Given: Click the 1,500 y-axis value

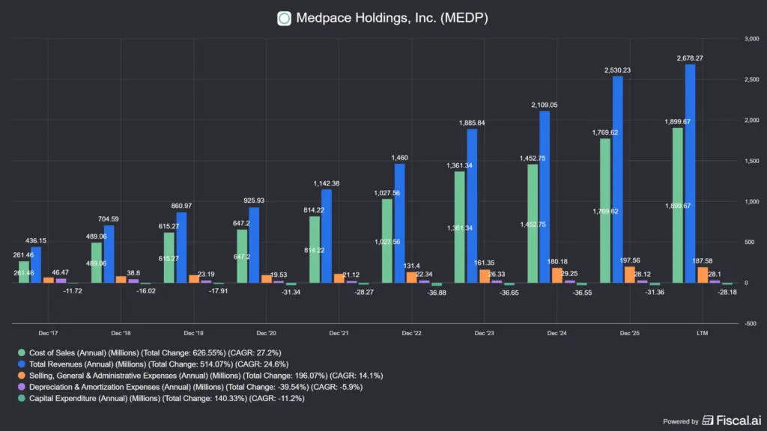Looking at the screenshot, I should (752, 161).
